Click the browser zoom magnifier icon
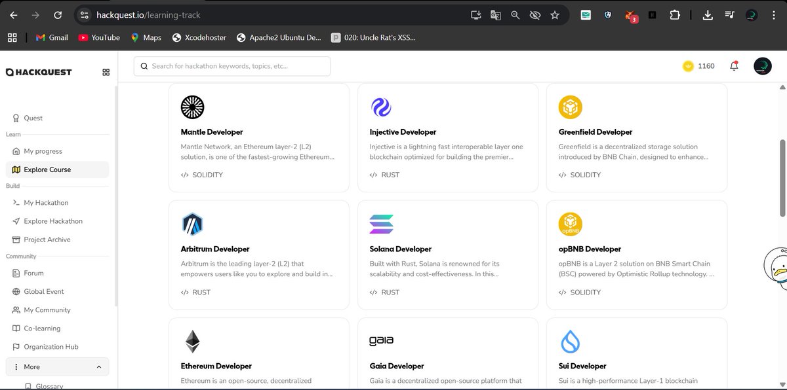 click(515, 14)
